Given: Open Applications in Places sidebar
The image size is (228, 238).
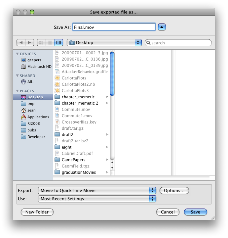Looking at the screenshot, I should click(38, 117).
